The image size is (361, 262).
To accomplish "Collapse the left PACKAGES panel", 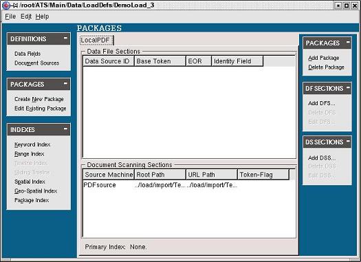I will click(65, 83).
